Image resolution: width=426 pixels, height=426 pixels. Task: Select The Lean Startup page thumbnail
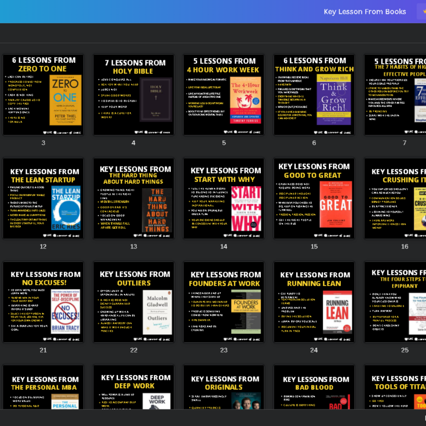43,198
